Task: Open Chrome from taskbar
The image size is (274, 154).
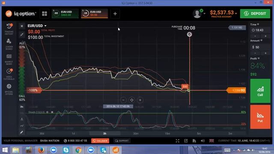Action: (x=78, y=150)
